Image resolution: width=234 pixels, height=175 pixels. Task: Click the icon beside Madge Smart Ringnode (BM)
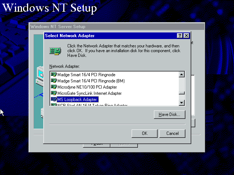(54, 81)
